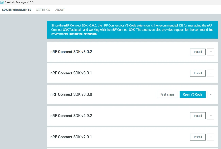
Task: Click the Toolchain Manager app icon
Action: [x=2, y=2]
